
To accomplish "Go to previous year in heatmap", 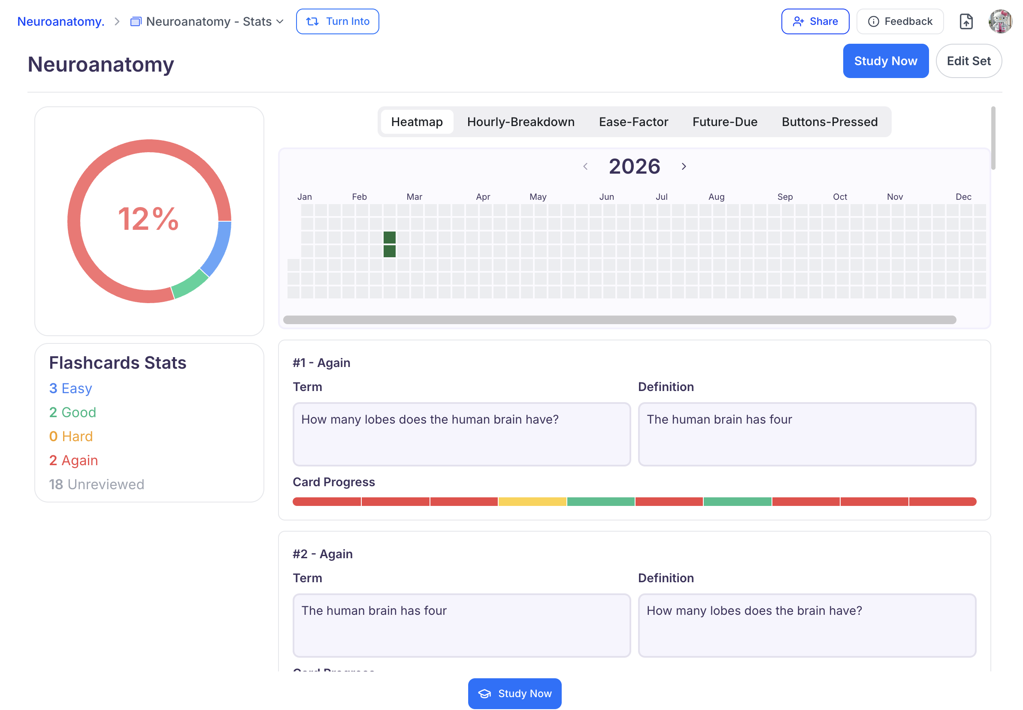I will click(585, 166).
